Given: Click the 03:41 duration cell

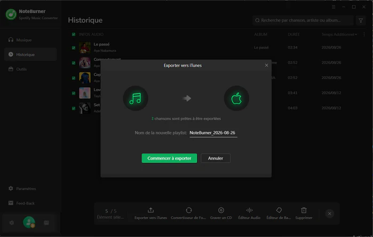Looking at the screenshot, I should [292, 93].
